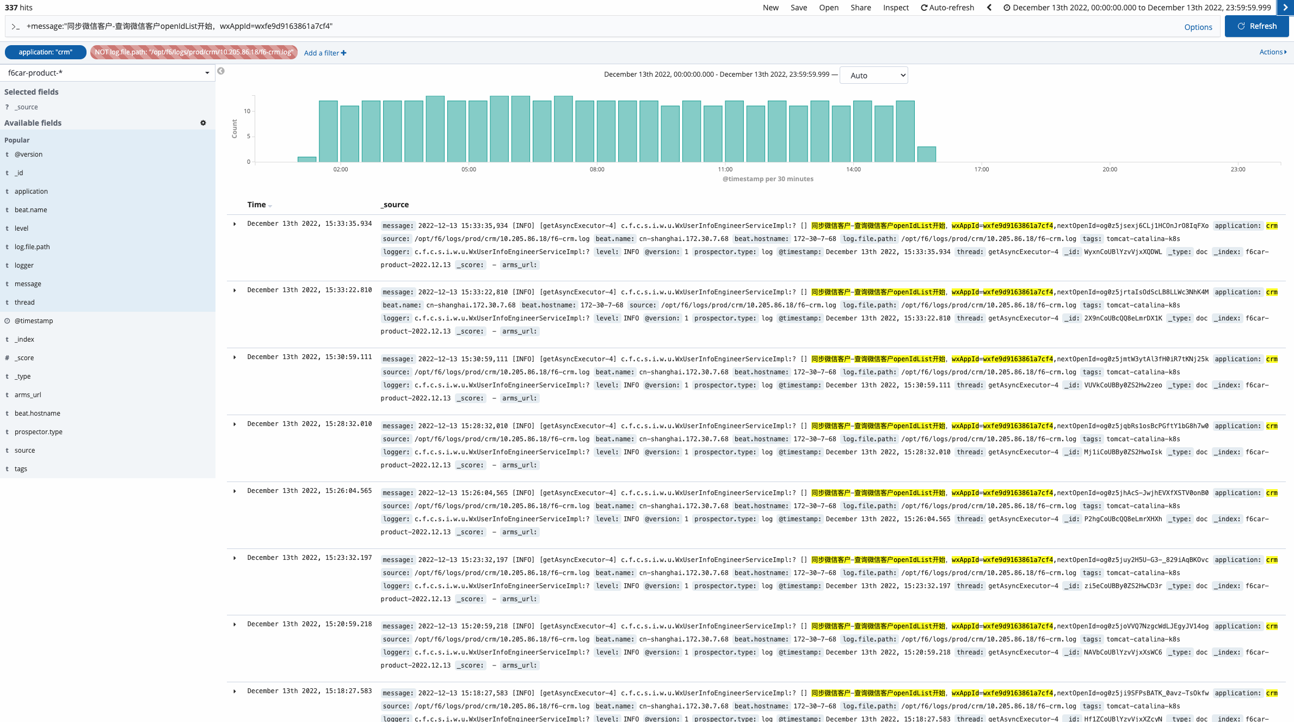Expand log row at 15:18:27.583
Screen dimensions: 1294x722
[235, 692]
